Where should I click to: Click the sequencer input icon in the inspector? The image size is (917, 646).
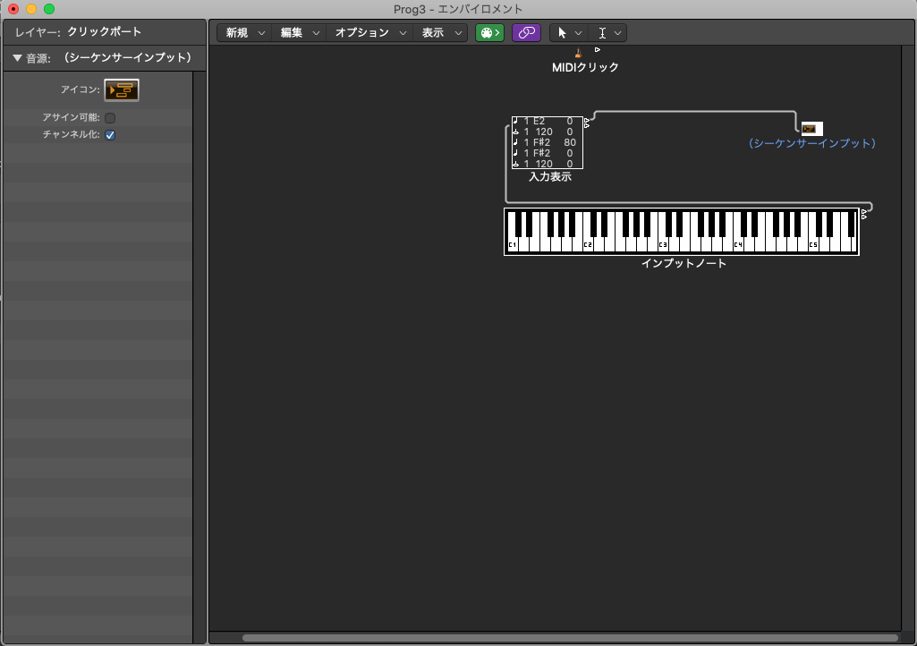tap(122, 89)
